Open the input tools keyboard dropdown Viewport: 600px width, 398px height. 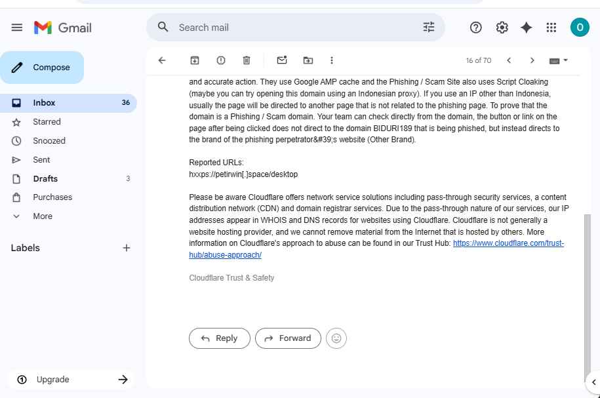coord(558,60)
